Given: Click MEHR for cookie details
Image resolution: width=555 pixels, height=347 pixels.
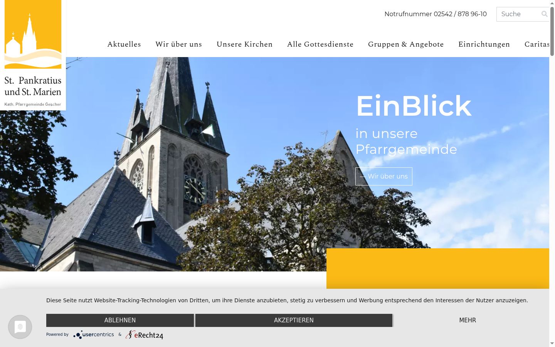Looking at the screenshot, I should click(468, 320).
